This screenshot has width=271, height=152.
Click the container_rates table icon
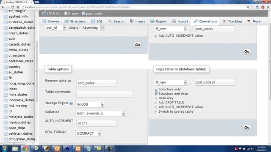[x=6, y=61]
